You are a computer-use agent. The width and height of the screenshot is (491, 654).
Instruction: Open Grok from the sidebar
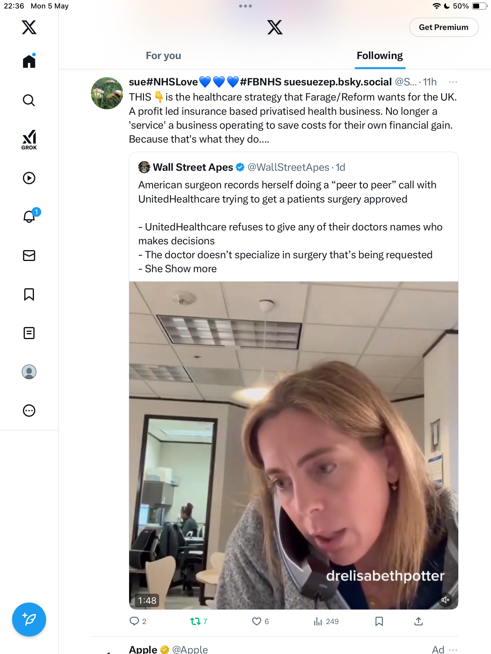pos(29,140)
